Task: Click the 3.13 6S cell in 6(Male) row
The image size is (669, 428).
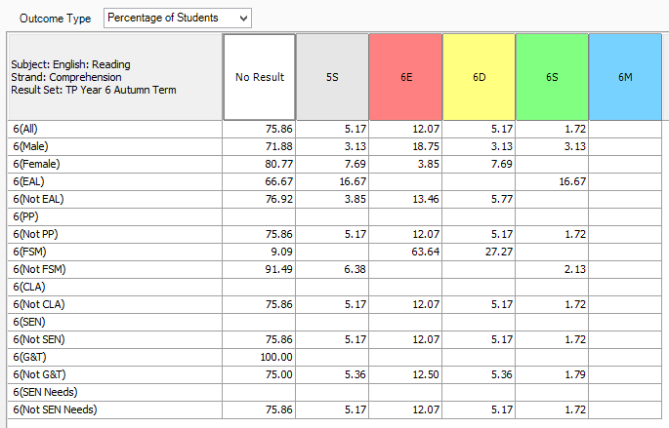Action: [x=552, y=146]
